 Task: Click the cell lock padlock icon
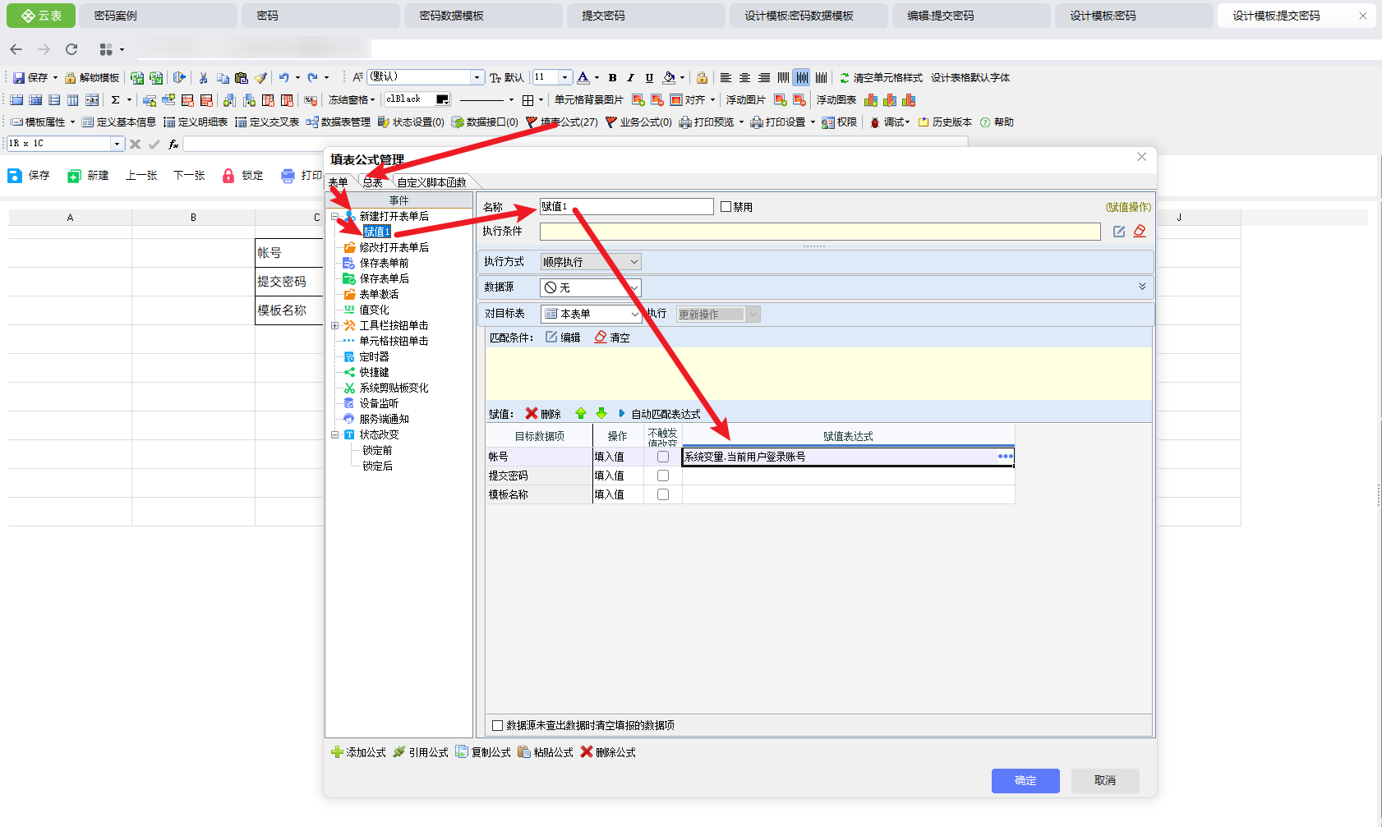click(702, 78)
